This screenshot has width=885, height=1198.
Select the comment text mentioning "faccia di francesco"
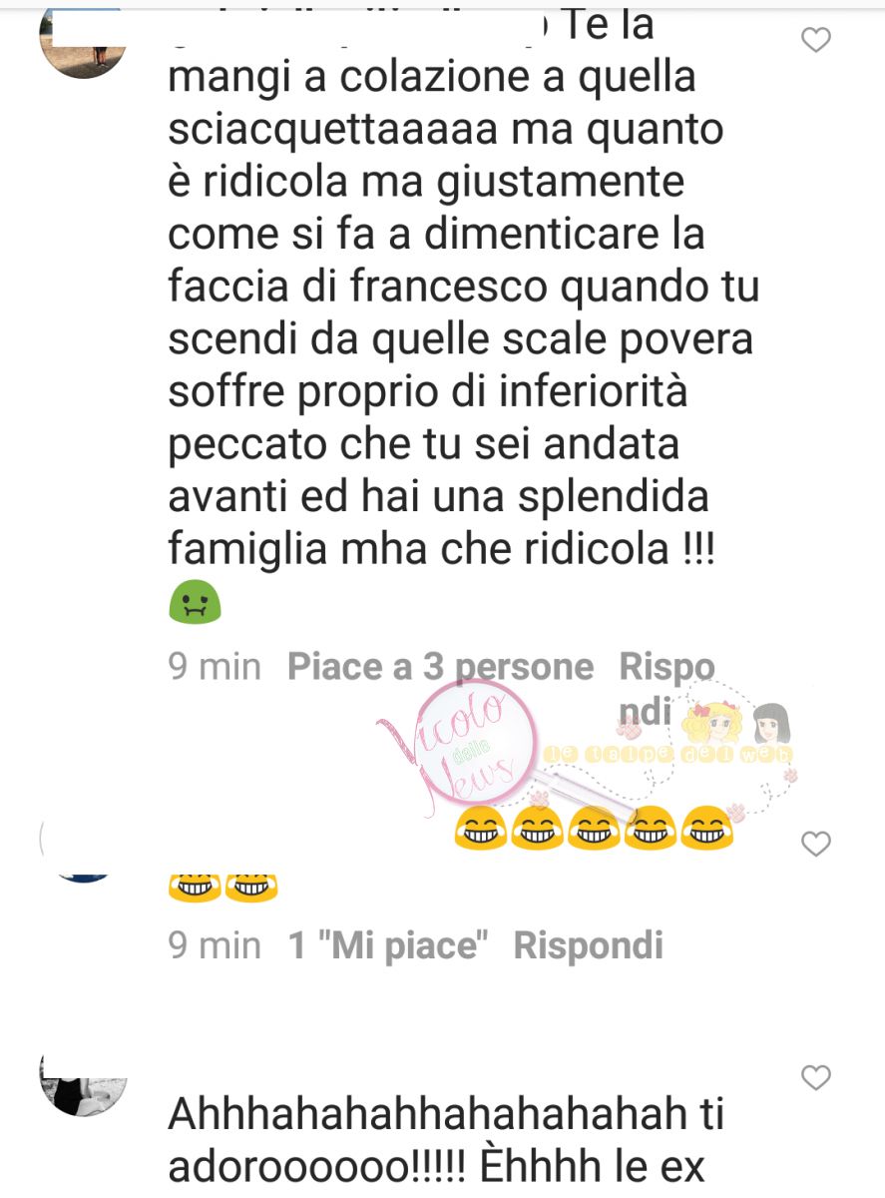[464, 289]
